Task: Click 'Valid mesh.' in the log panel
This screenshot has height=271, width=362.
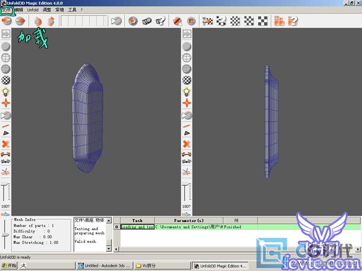Action: 85,241
